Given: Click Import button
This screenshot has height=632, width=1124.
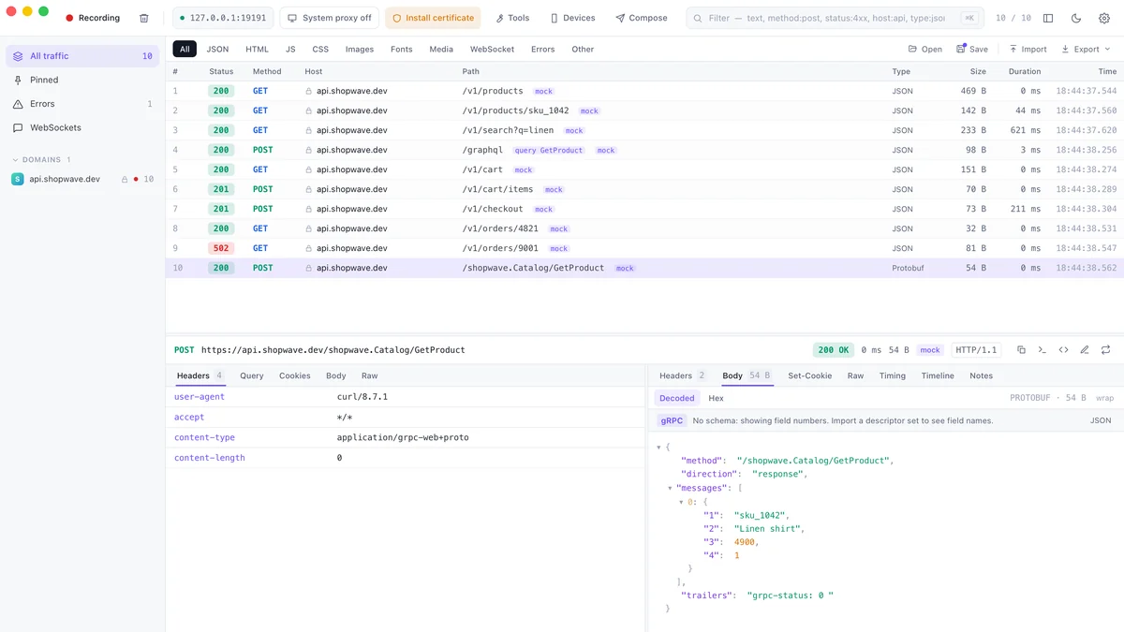Looking at the screenshot, I should pos(1028,49).
